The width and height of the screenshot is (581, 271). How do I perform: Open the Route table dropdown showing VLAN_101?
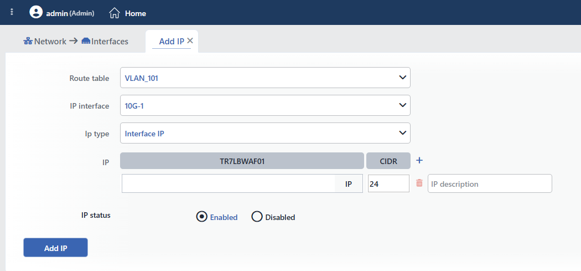point(265,78)
